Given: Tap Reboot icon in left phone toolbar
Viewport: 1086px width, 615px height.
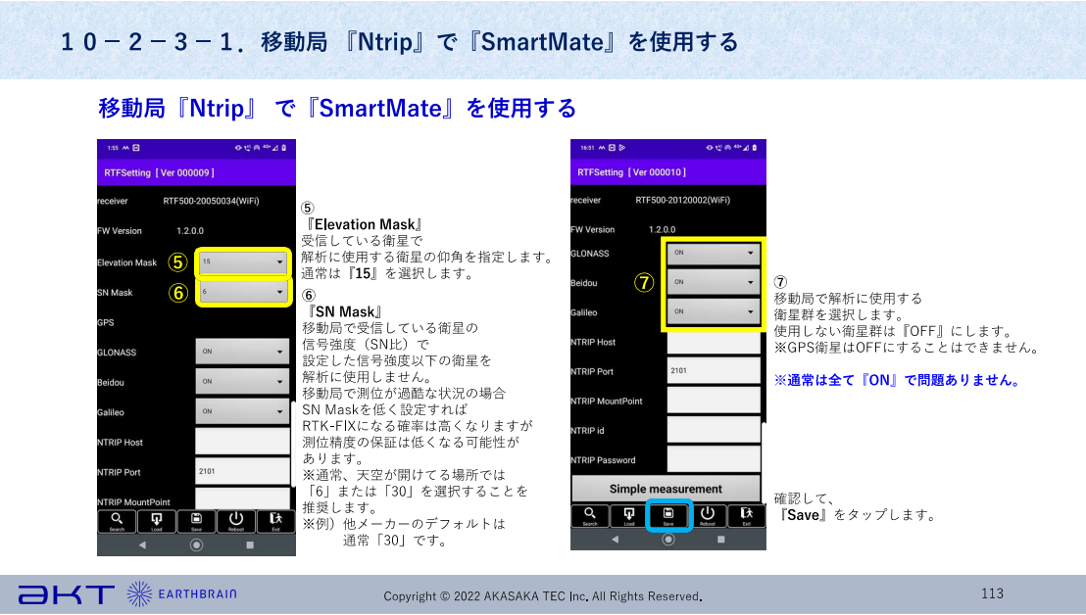Looking at the screenshot, I should [235, 522].
